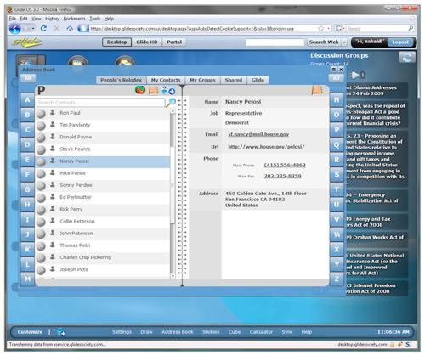Open the orange book icon left page

[153, 90]
